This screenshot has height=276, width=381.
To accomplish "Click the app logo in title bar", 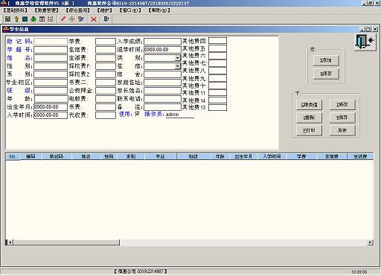I will [3, 3].
